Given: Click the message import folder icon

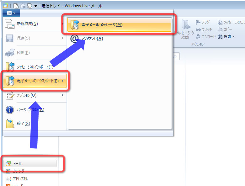Looking at the screenshot, I should click(10, 67).
